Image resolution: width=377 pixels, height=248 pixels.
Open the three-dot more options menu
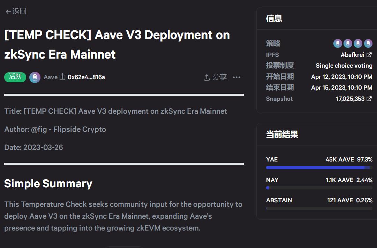[237, 77]
